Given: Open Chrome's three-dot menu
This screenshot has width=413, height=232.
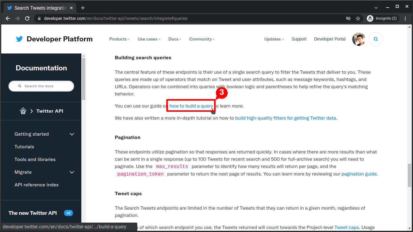Looking at the screenshot, I should [405, 18].
